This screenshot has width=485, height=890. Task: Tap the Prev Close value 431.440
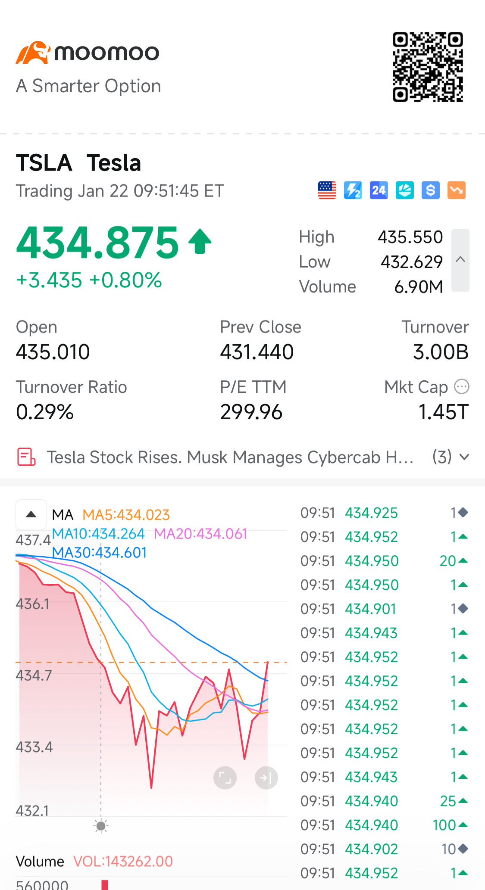pyautogui.click(x=257, y=352)
